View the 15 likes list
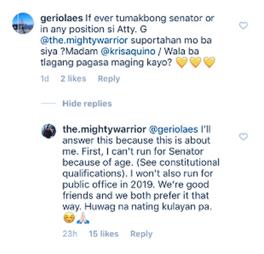 tap(103, 234)
